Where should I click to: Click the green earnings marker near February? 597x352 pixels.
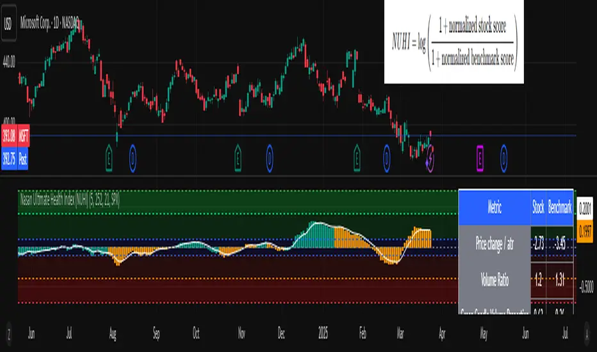(357, 158)
